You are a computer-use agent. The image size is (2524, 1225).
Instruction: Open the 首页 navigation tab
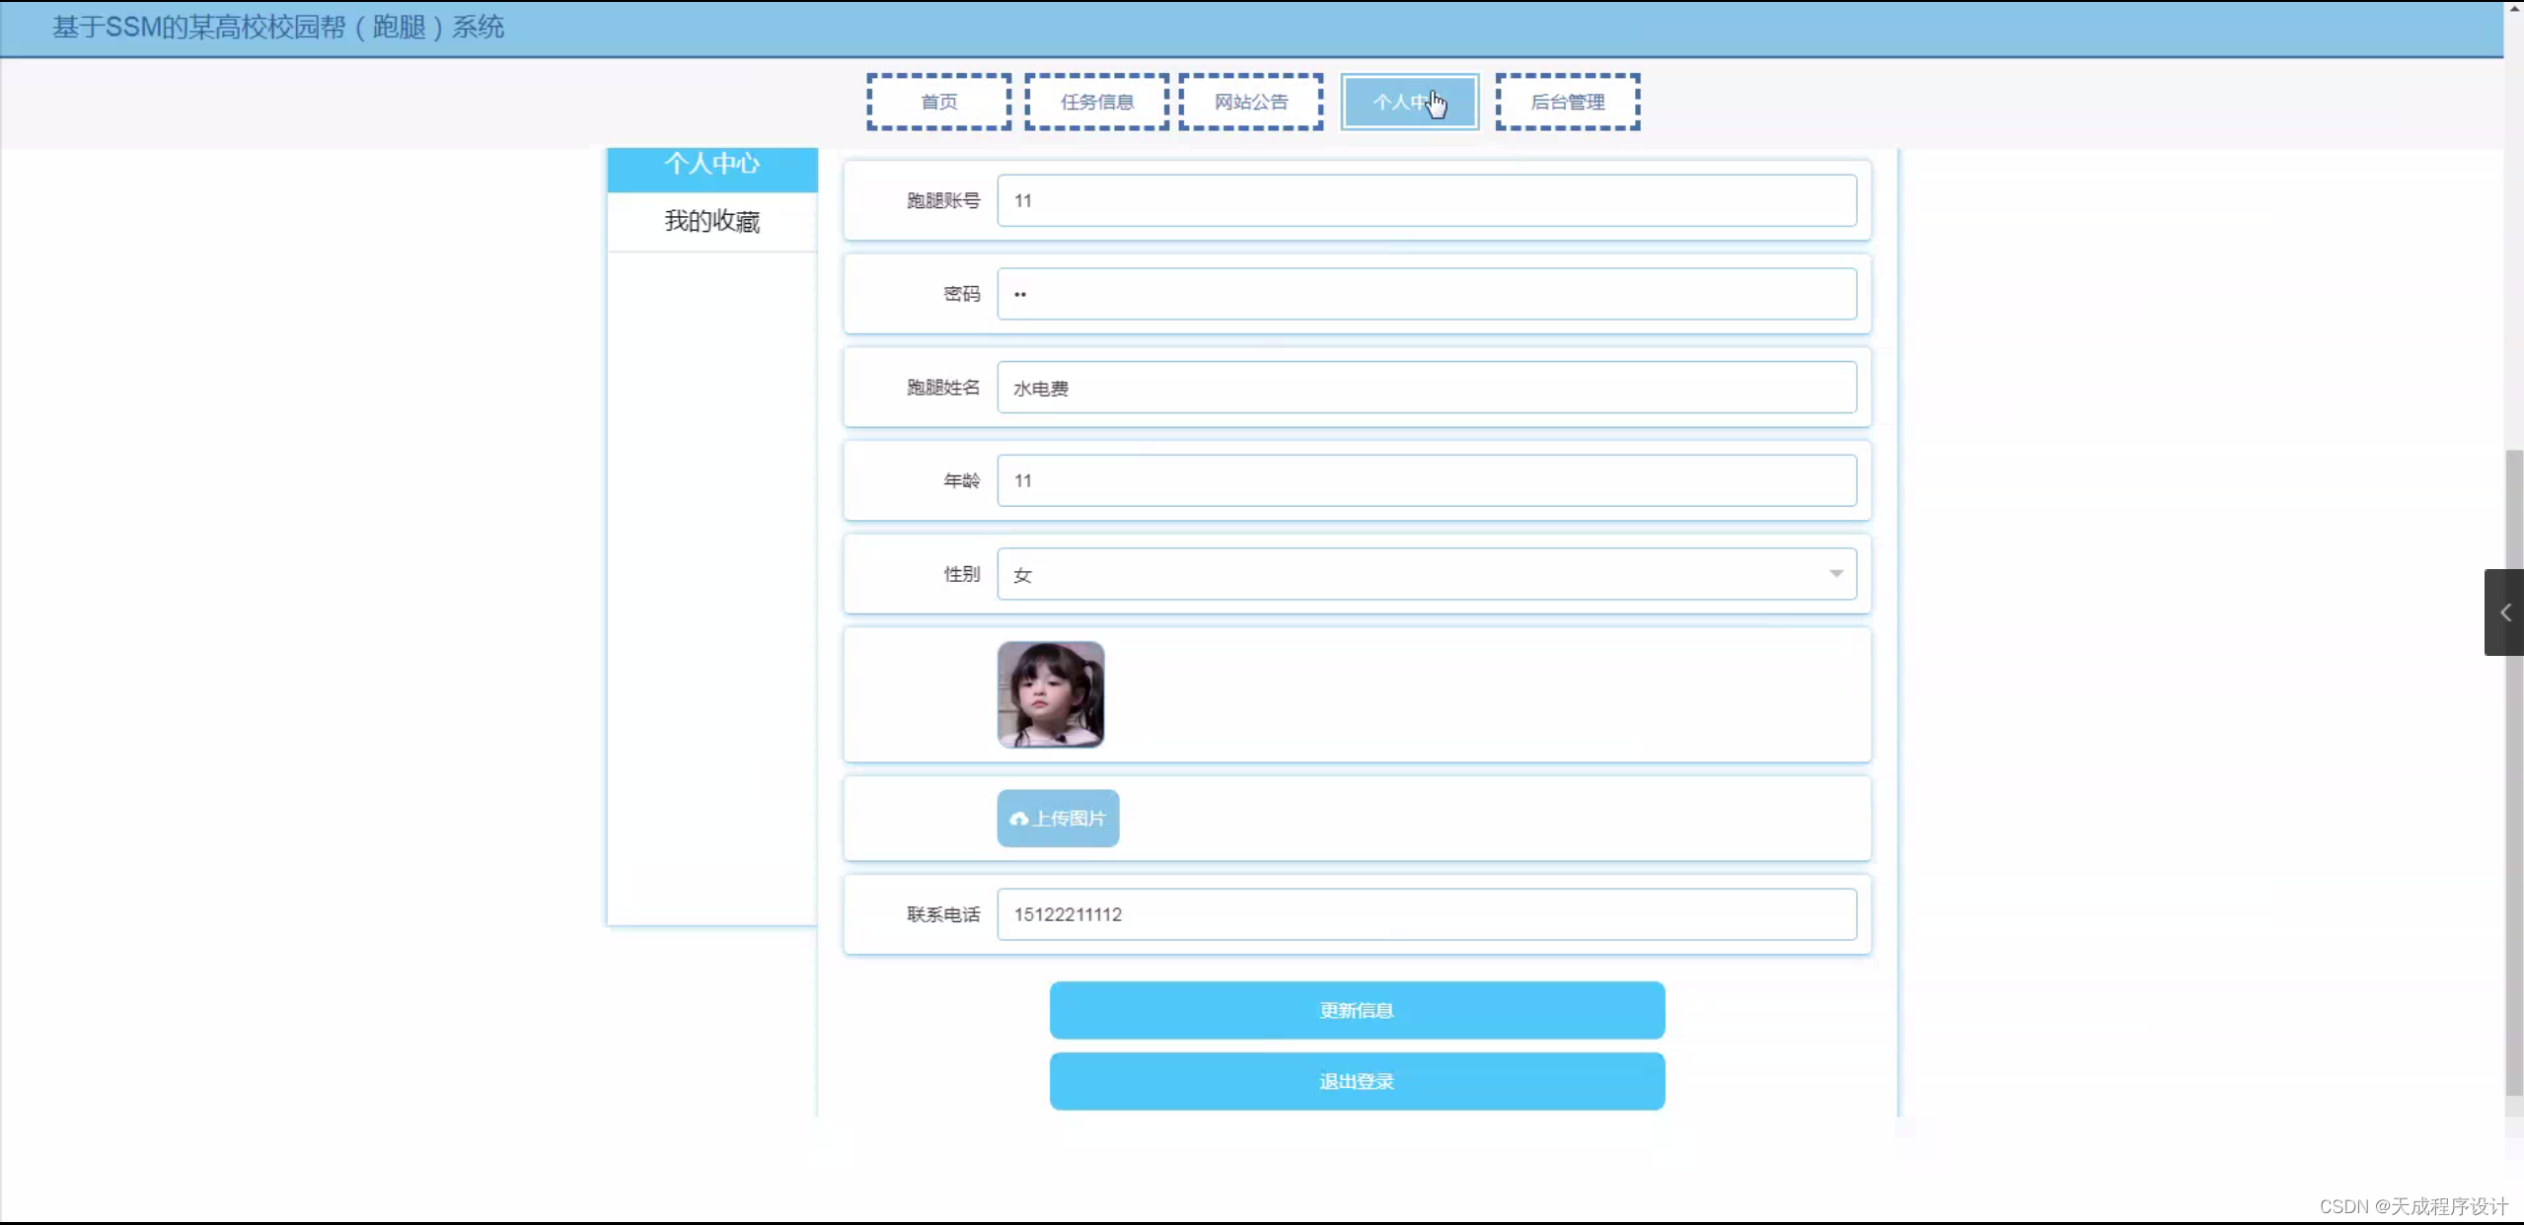point(937,101)
